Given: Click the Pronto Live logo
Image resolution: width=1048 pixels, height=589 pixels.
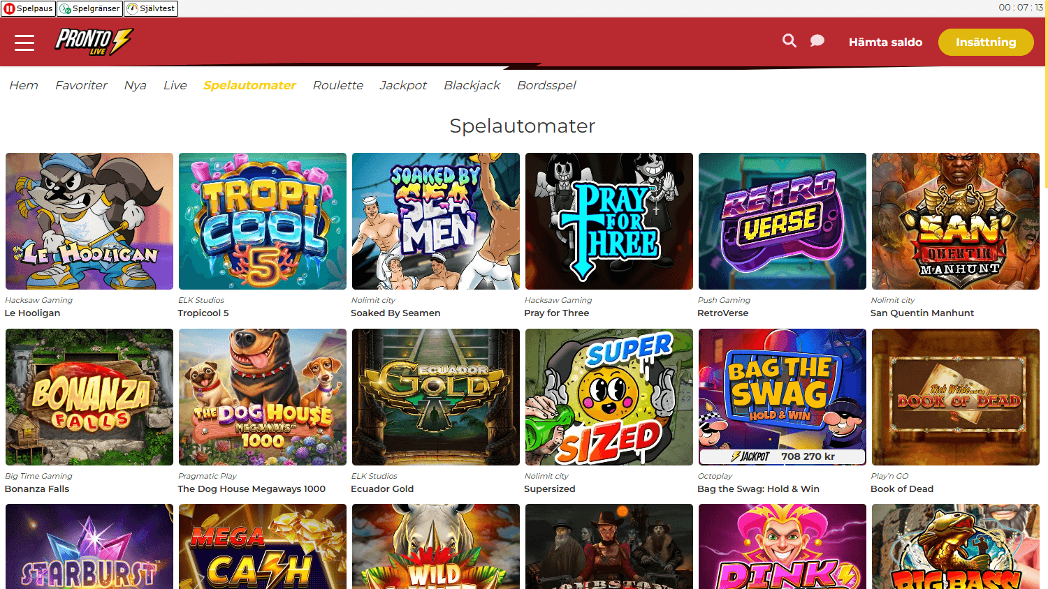Looking at the screenshot, I should coord(94,42).
